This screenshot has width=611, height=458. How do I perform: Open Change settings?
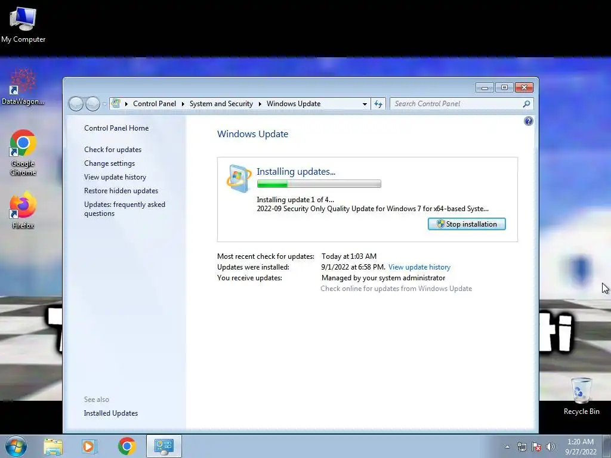(110, 163)
